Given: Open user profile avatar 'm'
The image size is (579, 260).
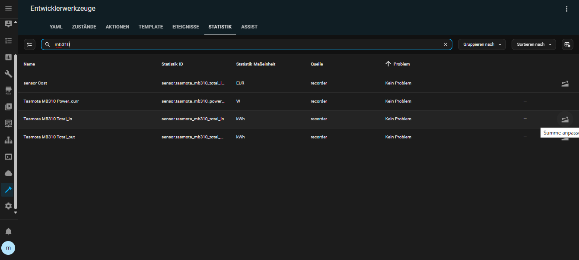Looking at the screenshot, I should (x=8, y=248).
